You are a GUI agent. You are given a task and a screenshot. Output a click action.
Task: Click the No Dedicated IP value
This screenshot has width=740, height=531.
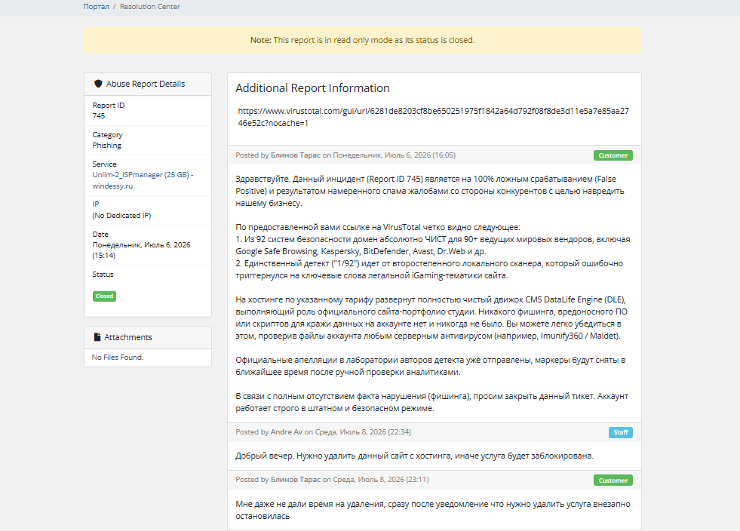pos(121,215)
